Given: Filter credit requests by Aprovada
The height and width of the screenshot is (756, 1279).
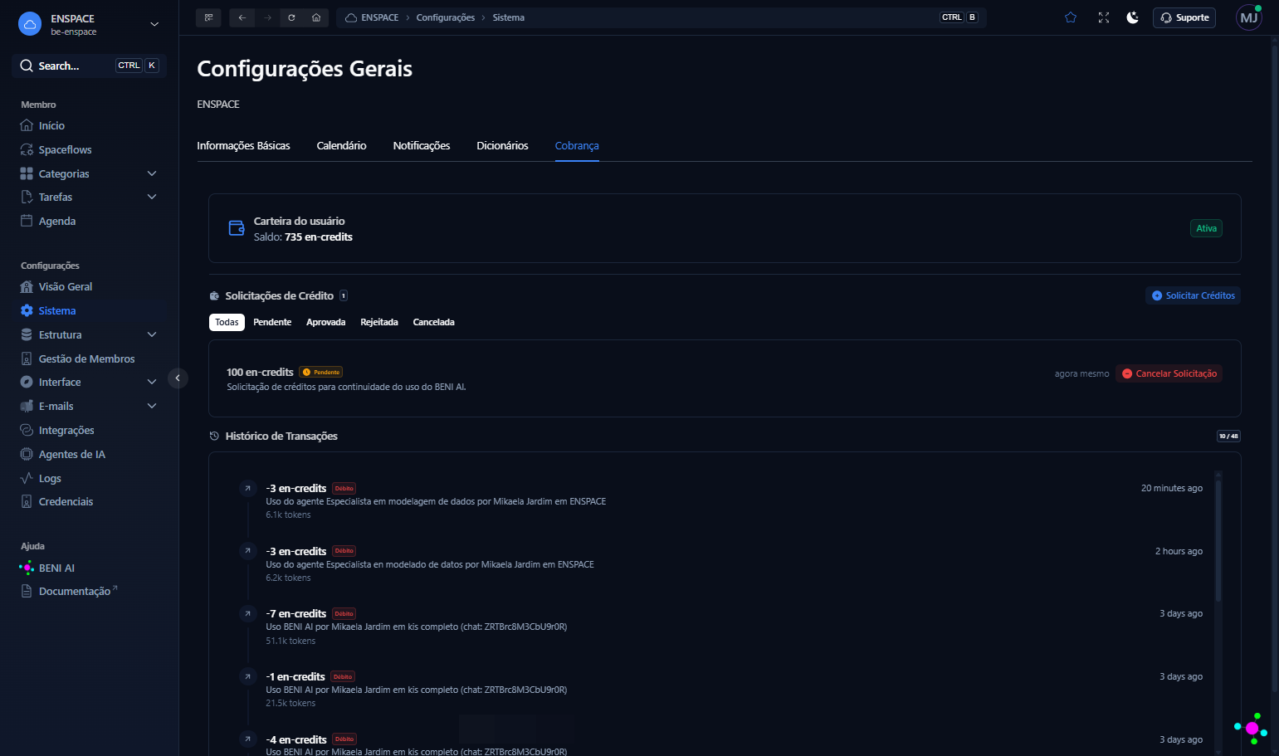Looking at the screenshot, I should 325,322.
